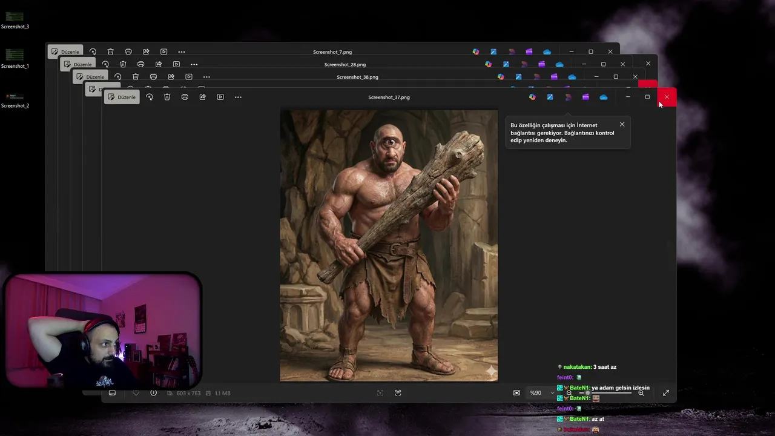Share from the Screenshot_7.png window

point(146,52)
